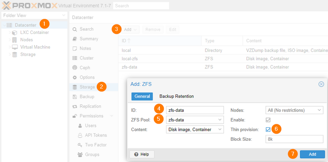This screenshot has height=162, width=328.
Task: Click the Permissions unlock icon
Action: tap(75, 116)
